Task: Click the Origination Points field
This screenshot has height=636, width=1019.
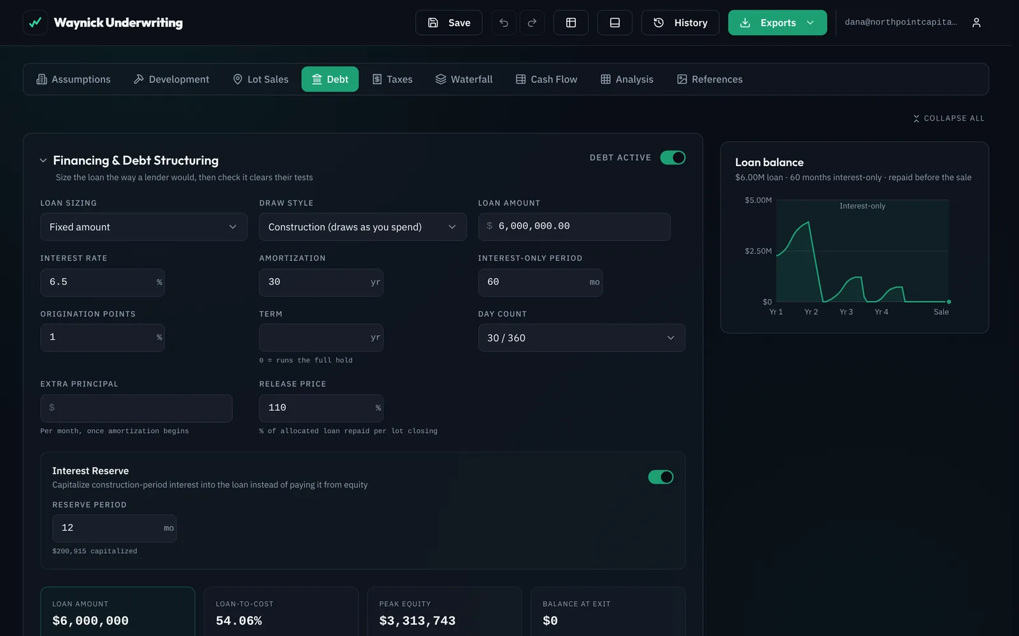Action: coord(103,338)
